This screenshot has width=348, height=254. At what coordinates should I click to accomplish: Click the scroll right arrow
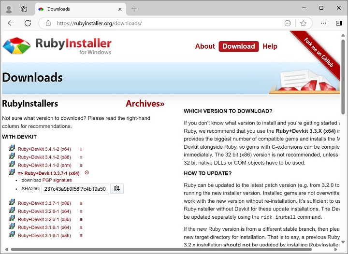point(336,249)
